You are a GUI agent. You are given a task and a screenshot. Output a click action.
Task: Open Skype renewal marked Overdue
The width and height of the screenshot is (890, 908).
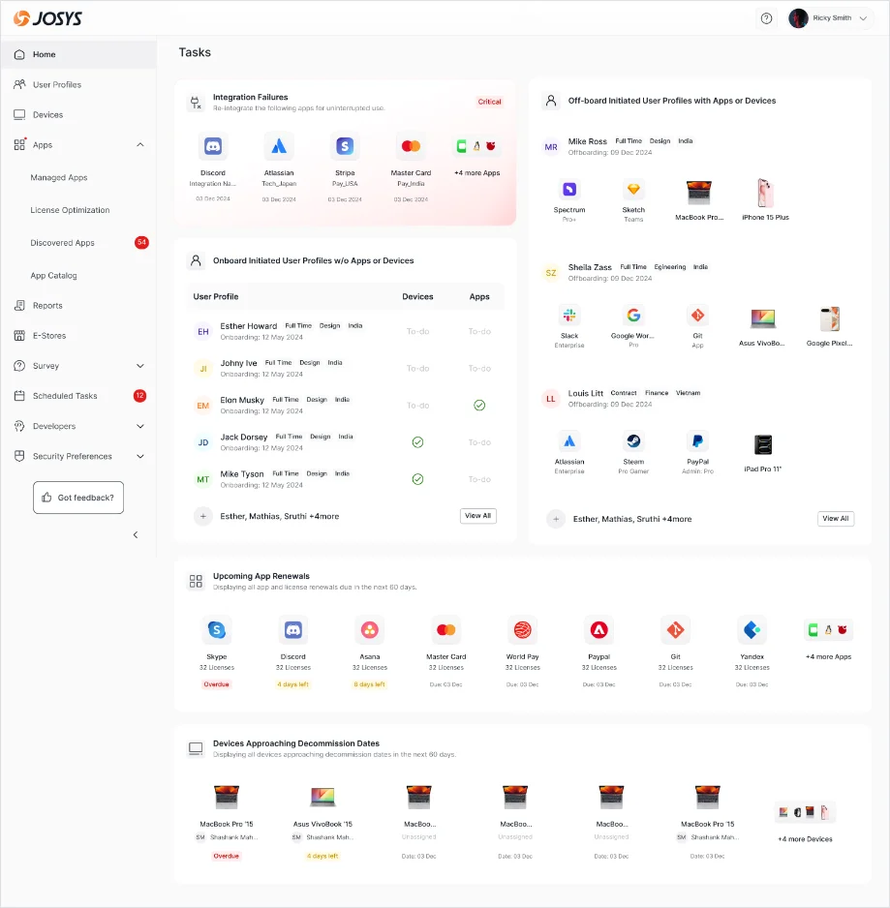pyautogui.click(x=217, y=630)
